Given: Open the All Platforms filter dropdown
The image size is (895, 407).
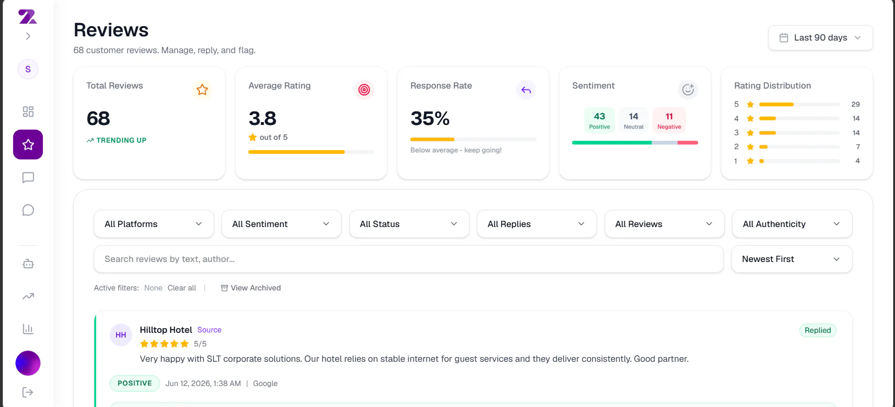Looking at the screenshot, I should [x=154, y=224].
